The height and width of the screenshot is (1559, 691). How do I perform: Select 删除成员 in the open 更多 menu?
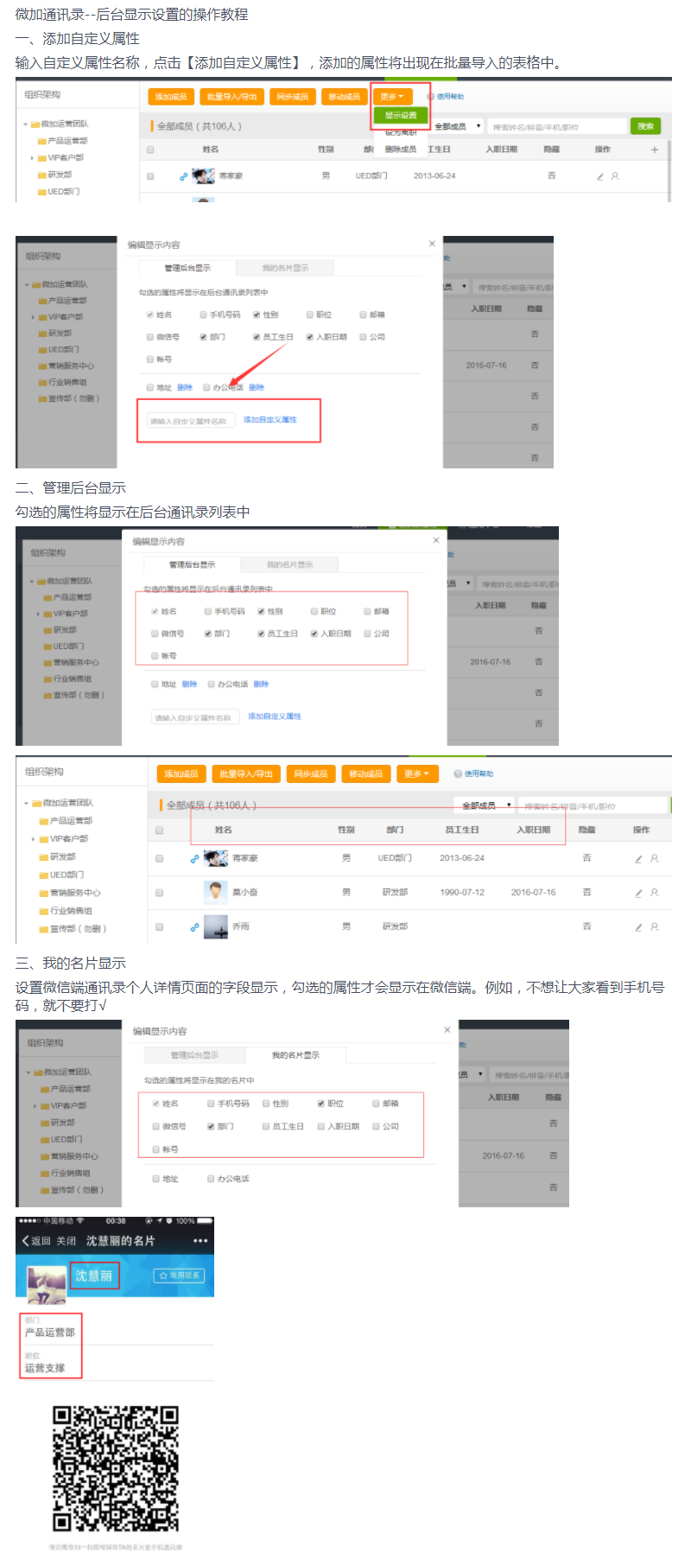[x=400, y=150]
